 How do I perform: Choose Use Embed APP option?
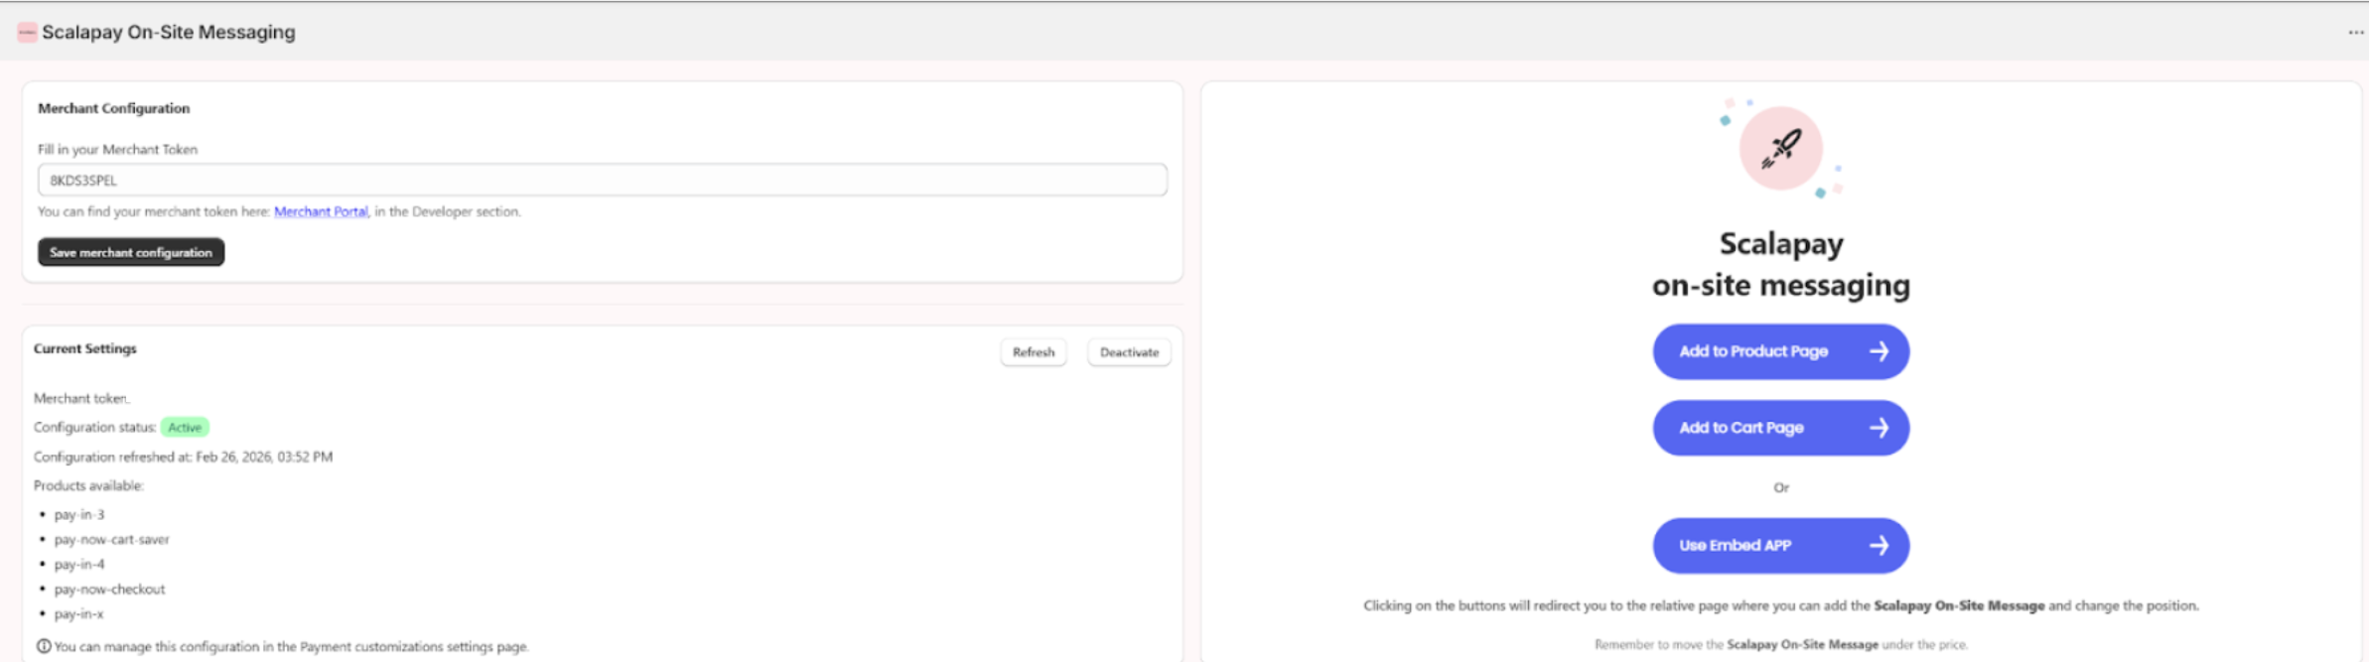[x=1781, y=546]
